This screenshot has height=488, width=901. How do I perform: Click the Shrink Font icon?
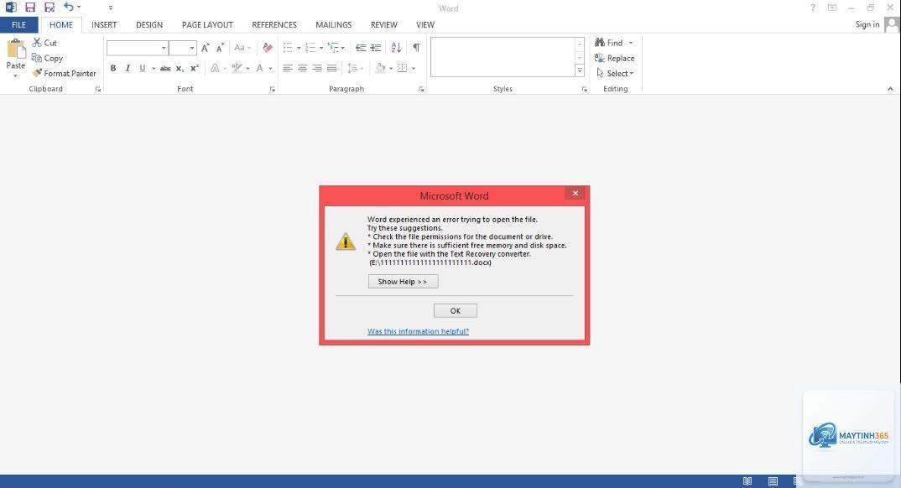(220, 48)
